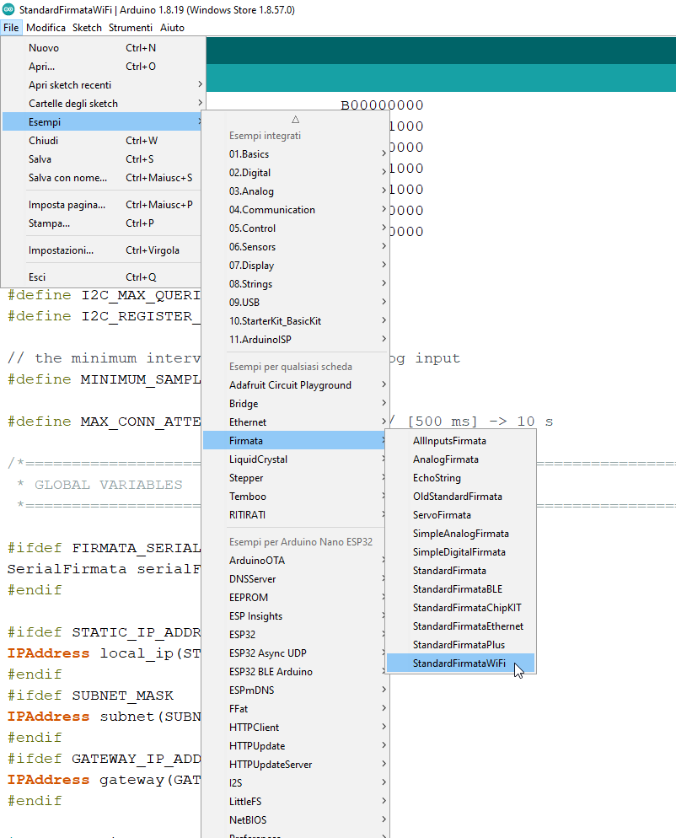Expand 05.Control examples
Screen dimensions: 676x838
pos(296,228)
